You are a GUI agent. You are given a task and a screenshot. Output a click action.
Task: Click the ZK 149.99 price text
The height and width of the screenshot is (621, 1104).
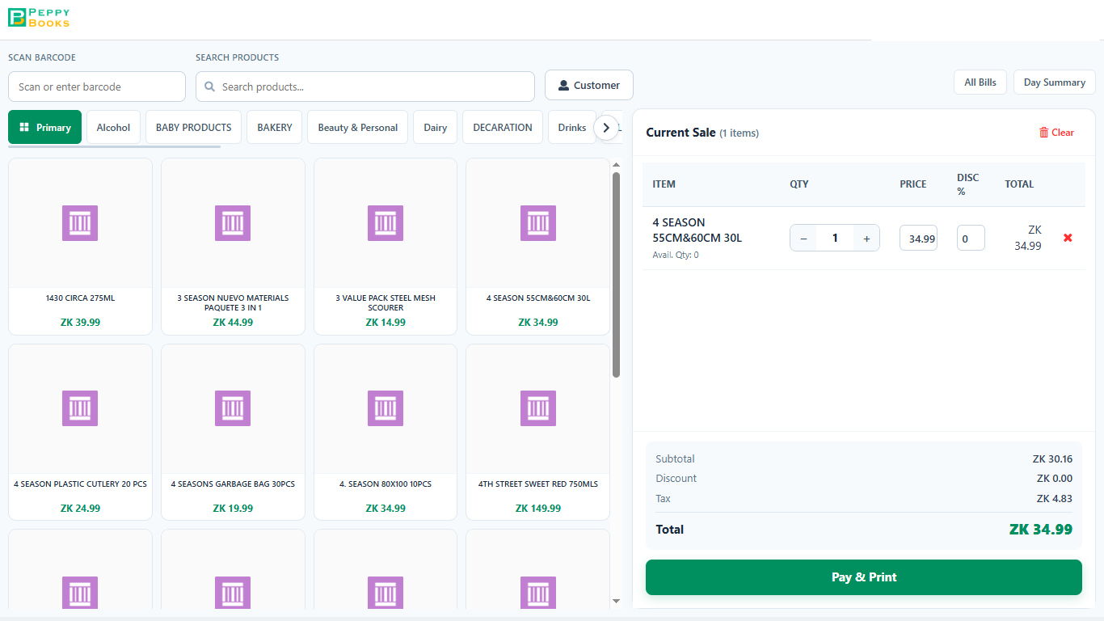538,509
